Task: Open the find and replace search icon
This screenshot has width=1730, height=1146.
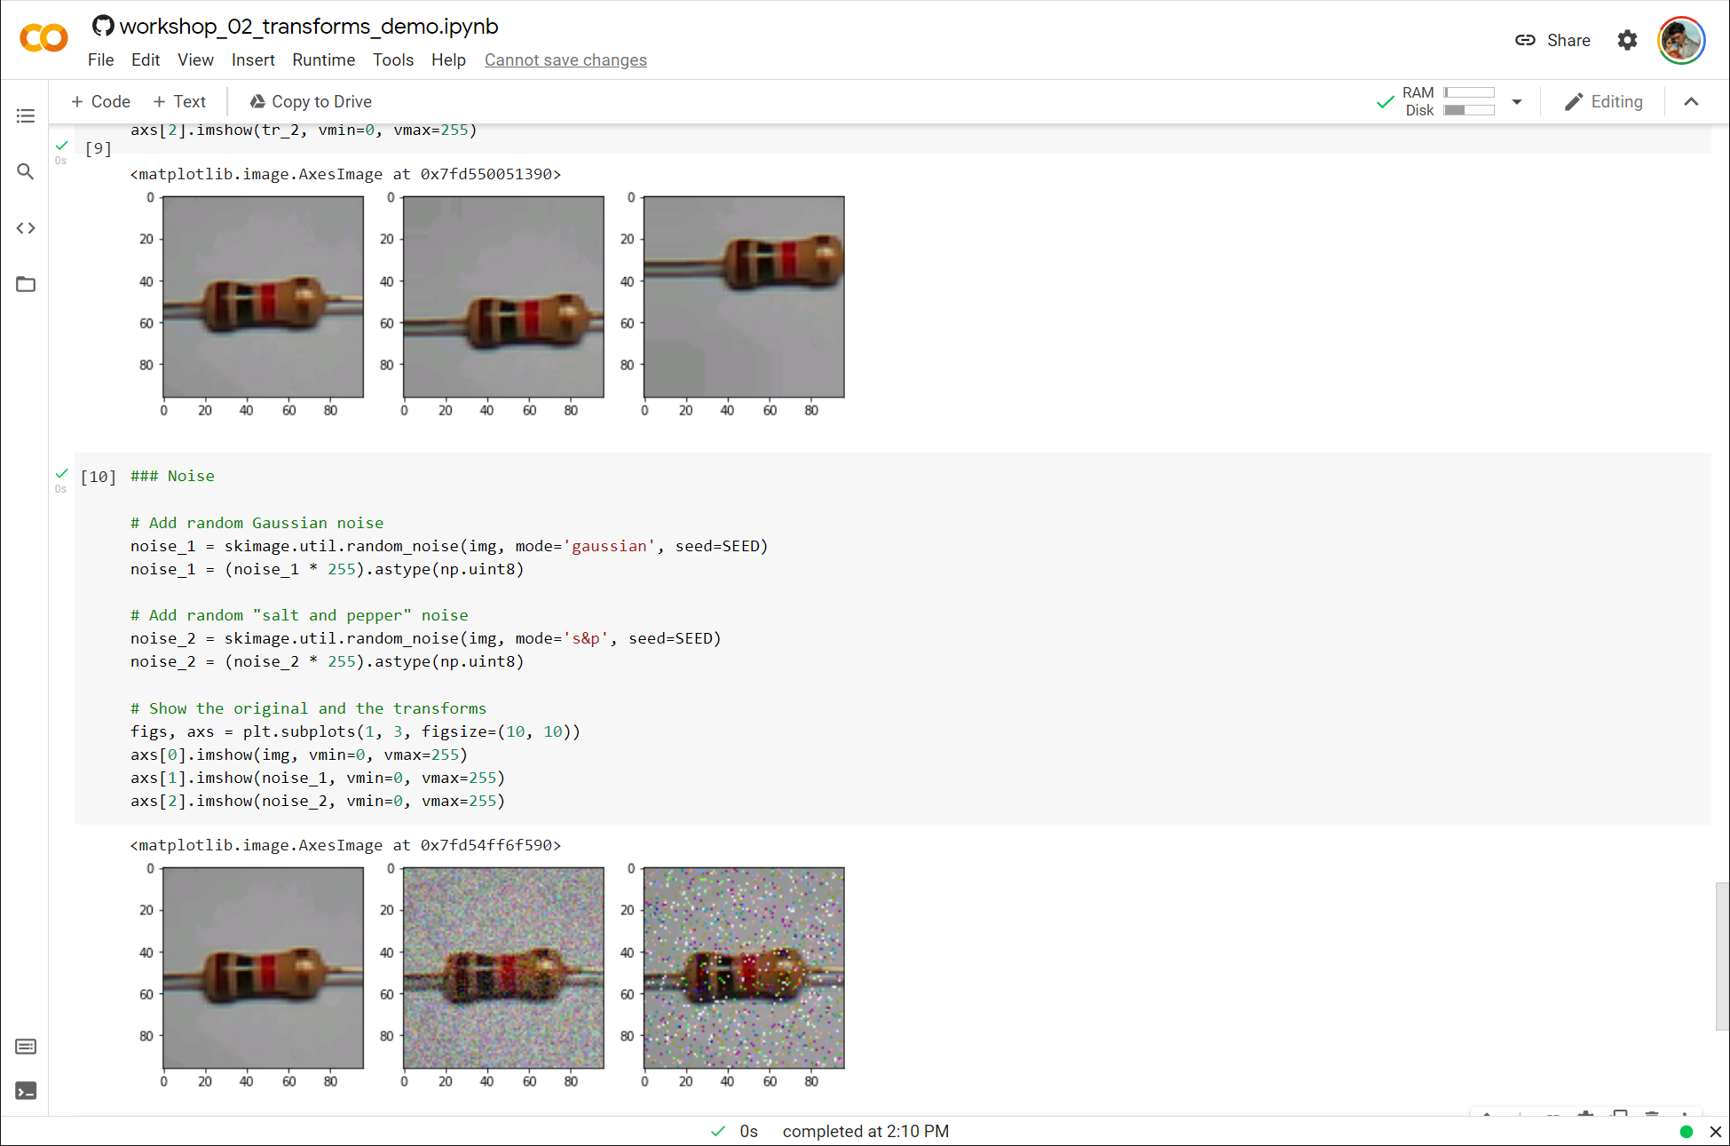Action: 26,171
